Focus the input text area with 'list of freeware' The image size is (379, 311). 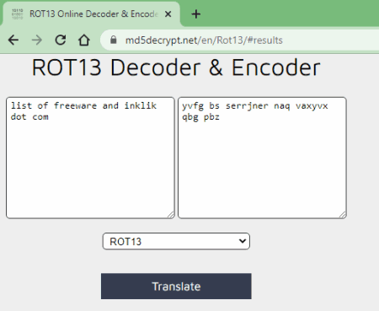tap(90, 158)
